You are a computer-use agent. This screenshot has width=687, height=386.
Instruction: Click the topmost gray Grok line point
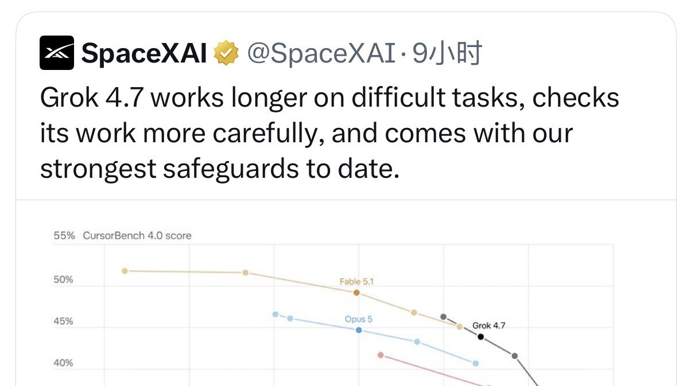point(444,317)
